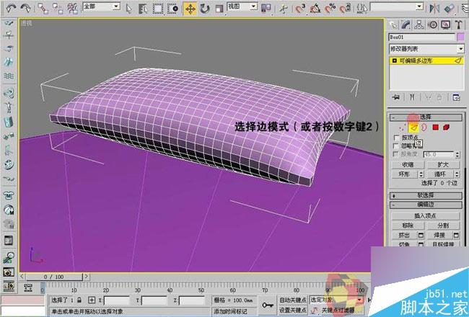Click the Undo arrow in the toolbar
The image size is (469, 317).
click(x=11, y=9)
